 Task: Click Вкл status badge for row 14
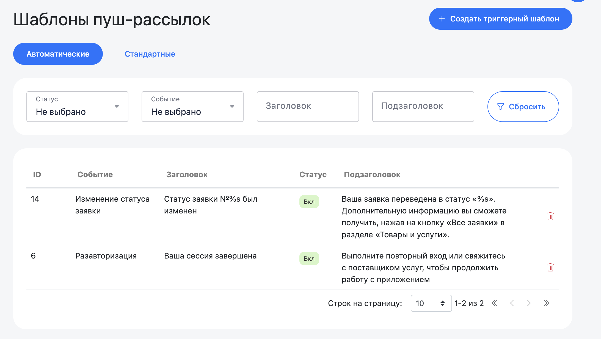click(309, 202)
